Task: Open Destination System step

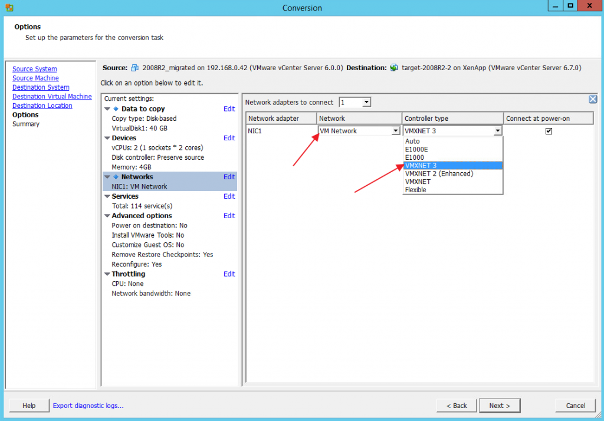Action: 41,87
